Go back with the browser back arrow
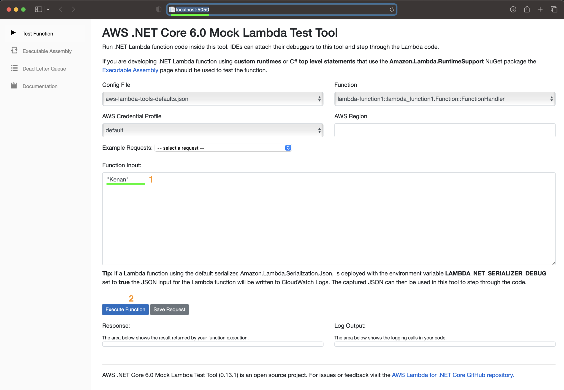This screenshot has height=390, width=564. tap(61, 9)
